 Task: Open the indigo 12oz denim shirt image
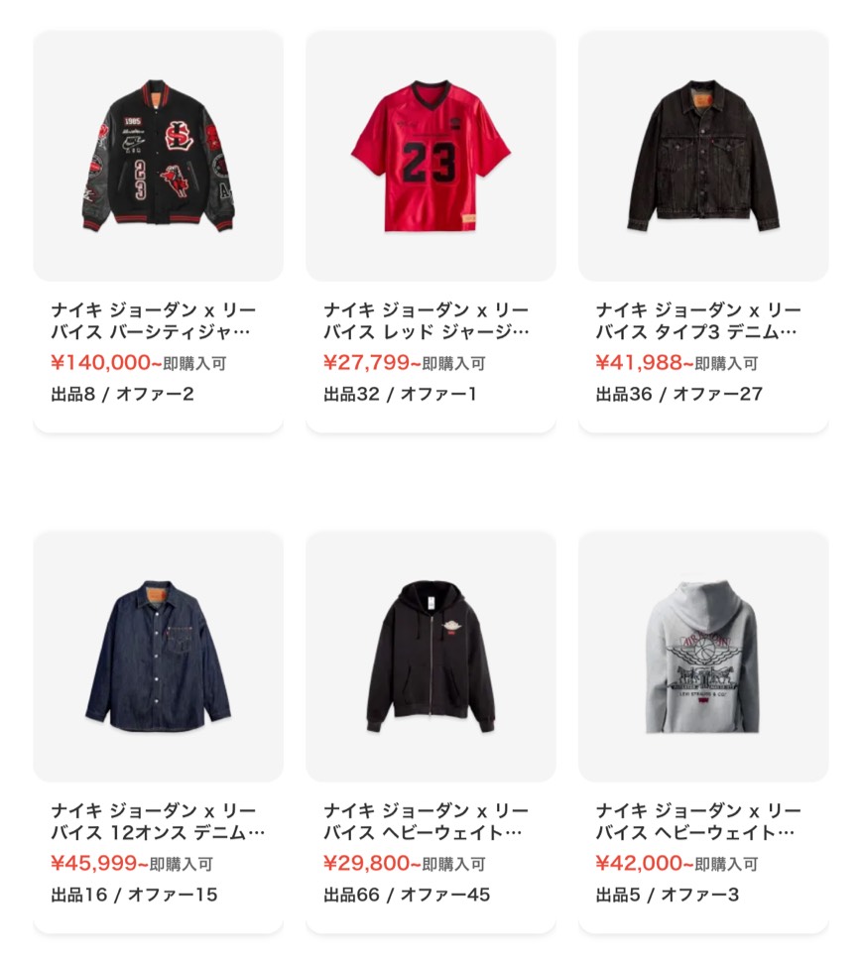[158, 656]
